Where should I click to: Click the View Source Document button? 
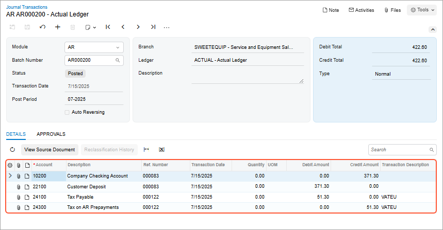pos(50,150)
